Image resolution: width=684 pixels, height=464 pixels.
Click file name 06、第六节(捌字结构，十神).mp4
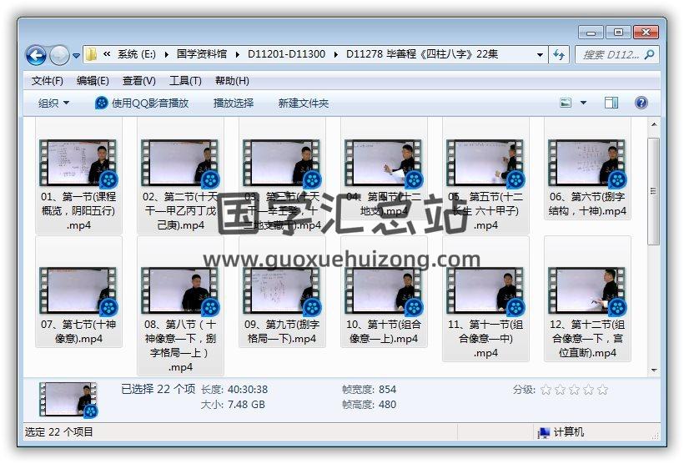pos(587,204)
